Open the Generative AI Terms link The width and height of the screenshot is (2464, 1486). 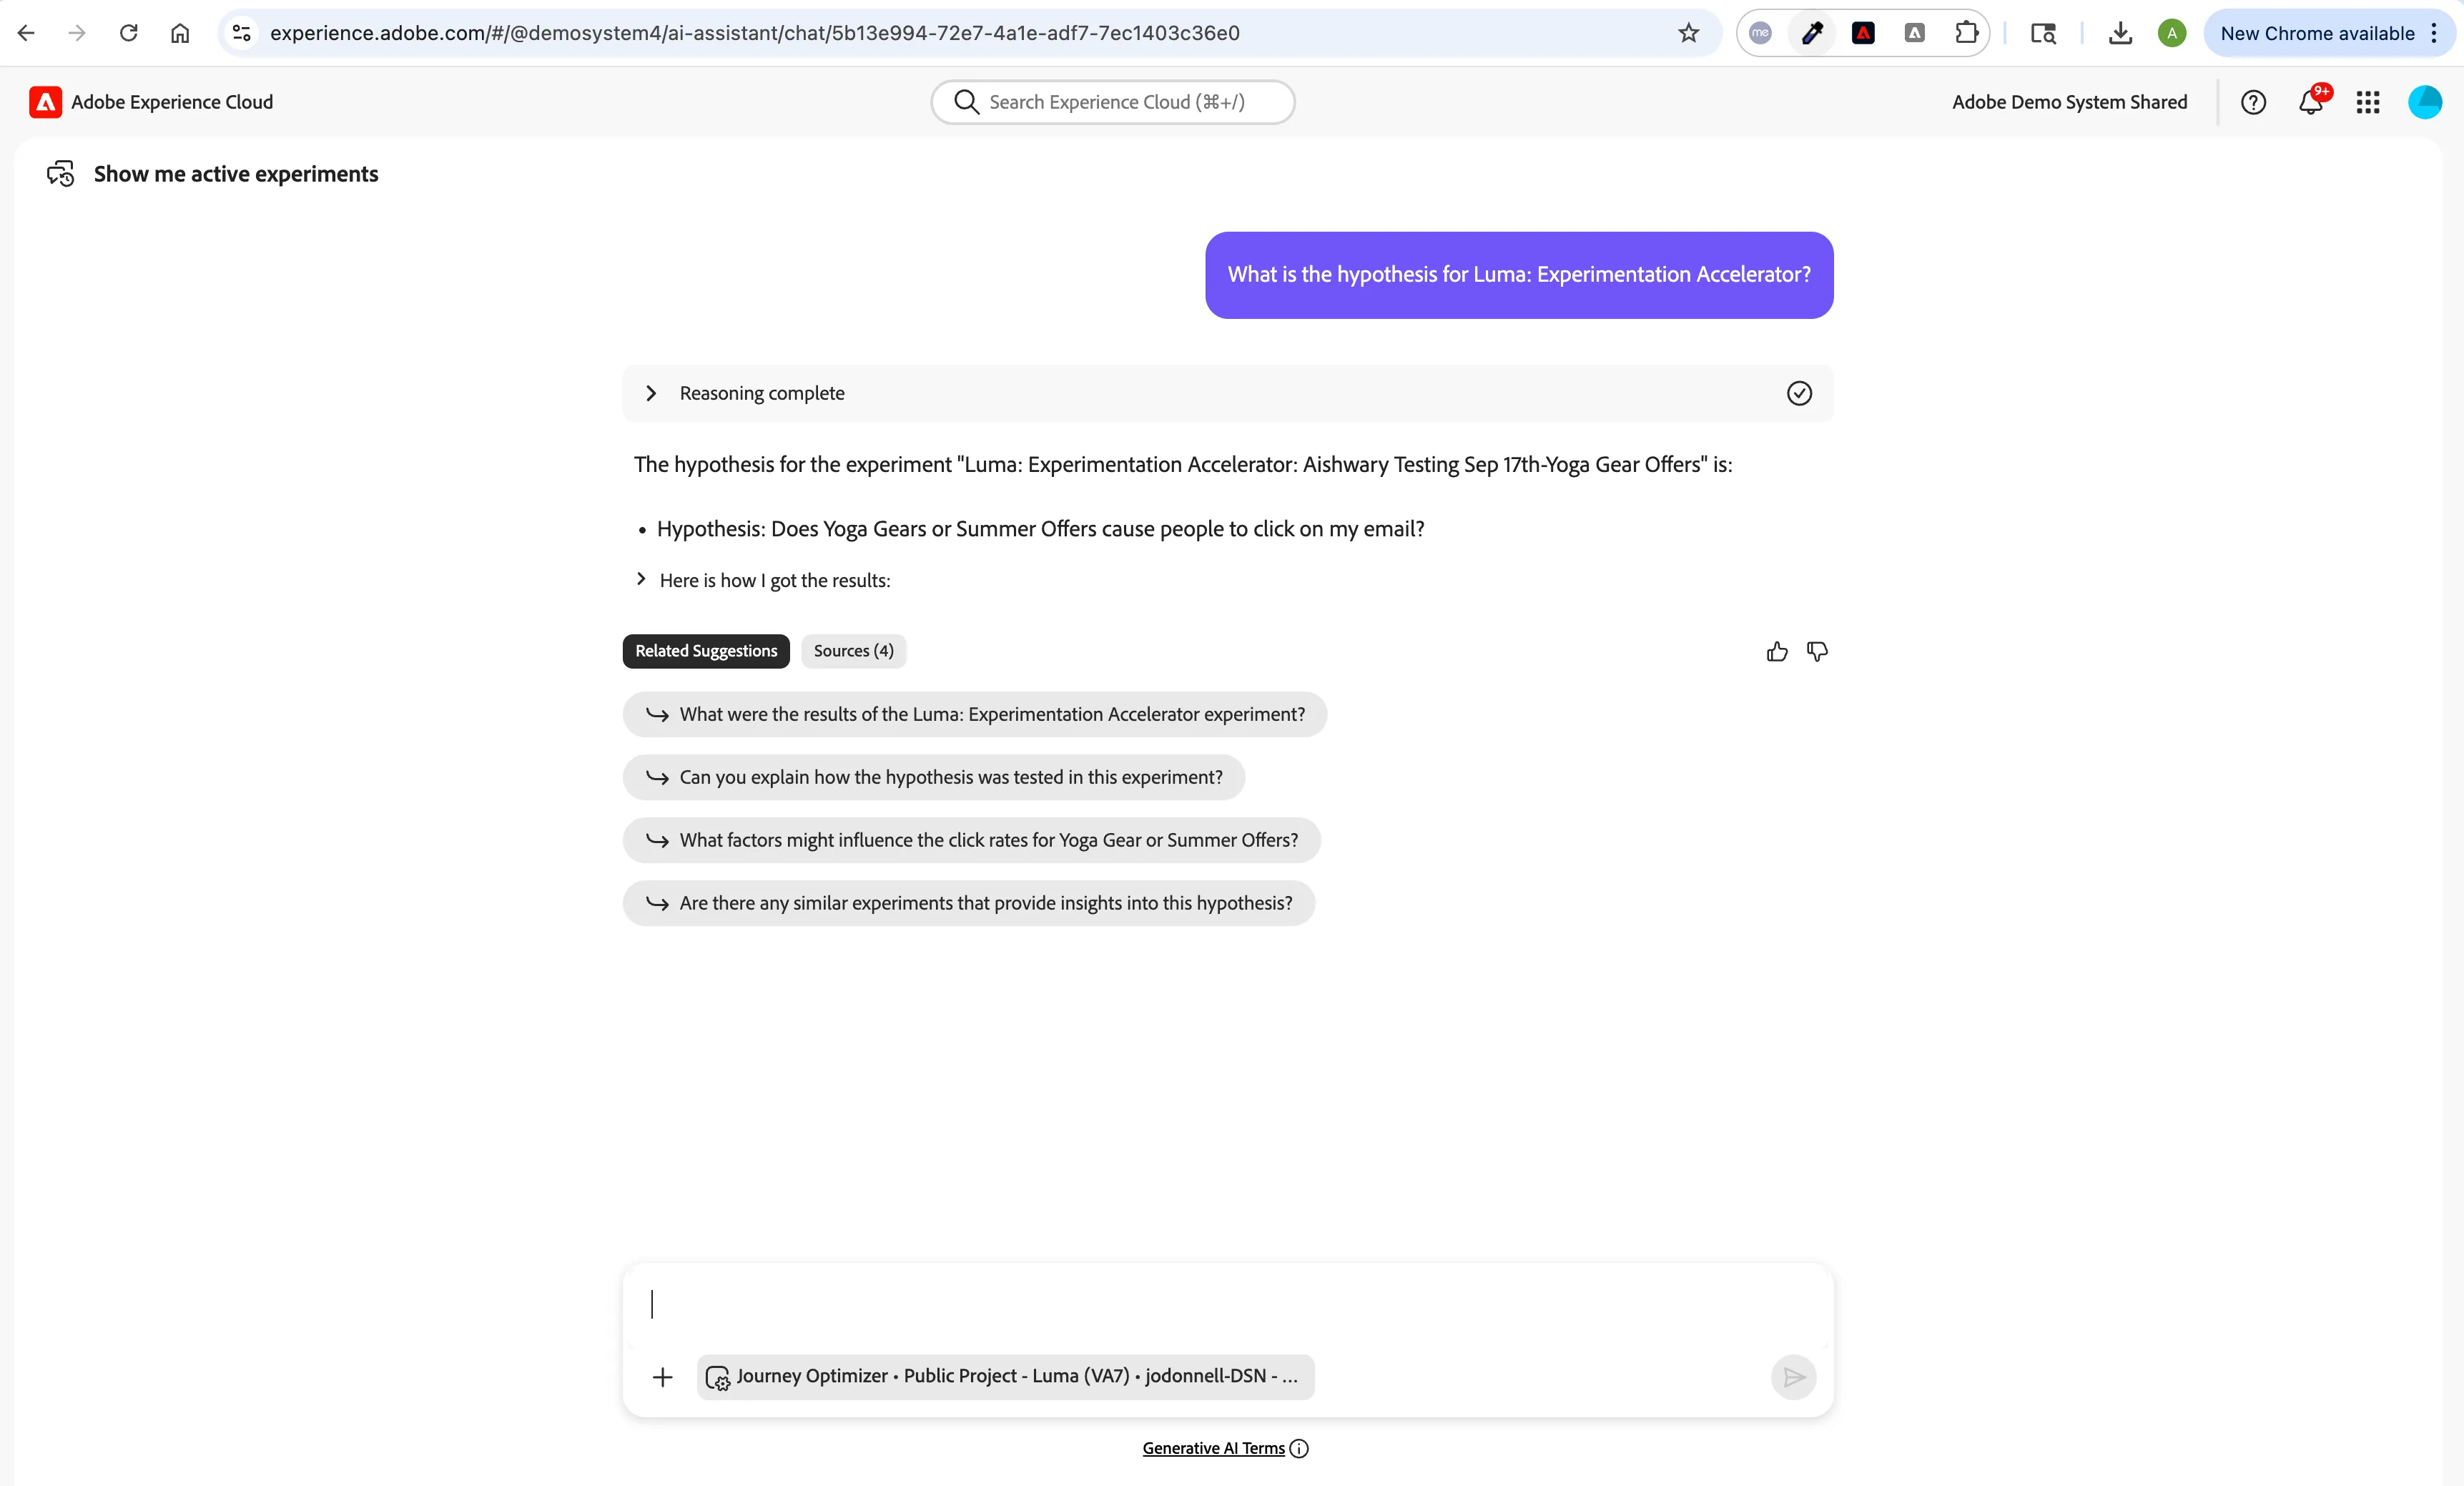[x=1213, y=1448]
